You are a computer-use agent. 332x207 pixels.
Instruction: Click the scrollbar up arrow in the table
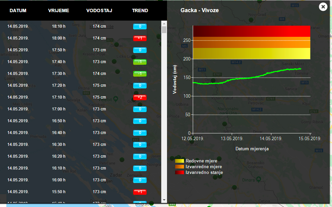[164, 24]
